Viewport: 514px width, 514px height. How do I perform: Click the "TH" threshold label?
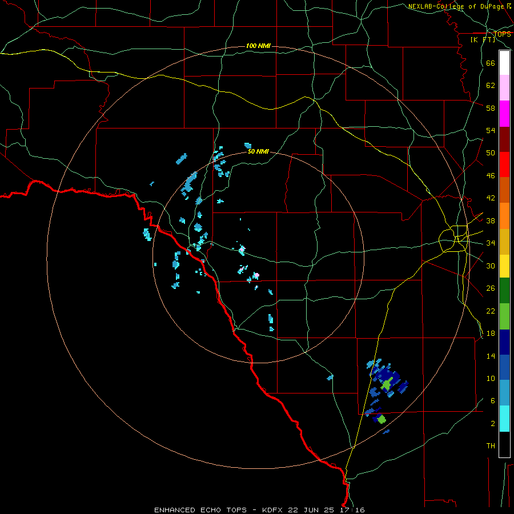491,446
